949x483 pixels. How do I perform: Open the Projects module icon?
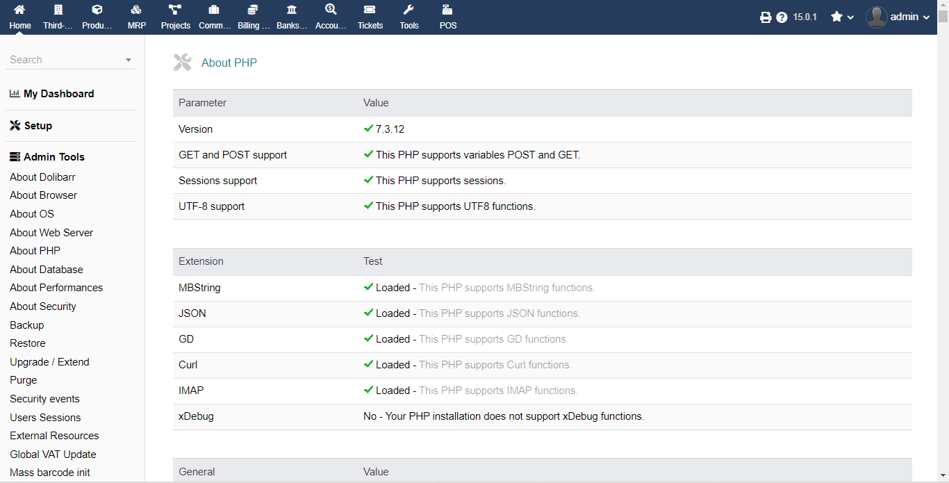[x=175, y=10]
